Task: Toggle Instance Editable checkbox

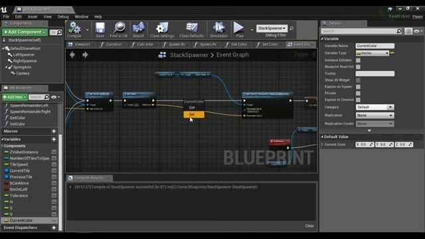Action: pos(358,60)
